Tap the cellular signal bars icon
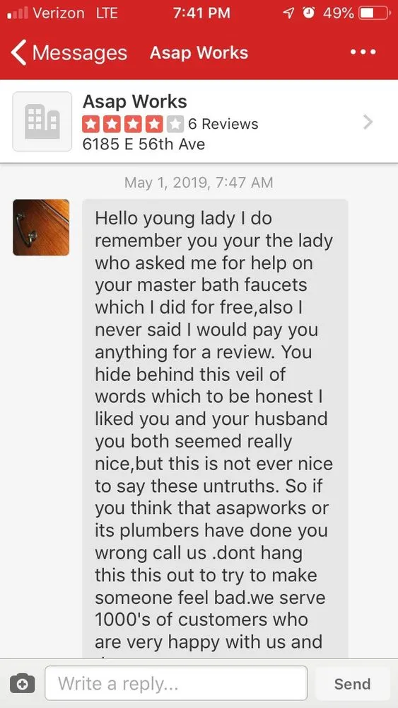The image size is (398, 708). 18,13
